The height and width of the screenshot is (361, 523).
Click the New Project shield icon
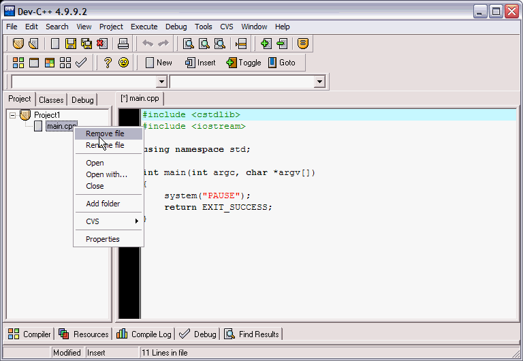tap(18, 44)
